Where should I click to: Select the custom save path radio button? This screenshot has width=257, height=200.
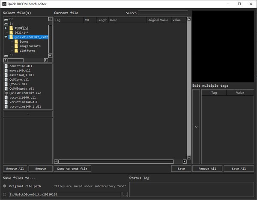pyautogui.click(x=5, y=194)
